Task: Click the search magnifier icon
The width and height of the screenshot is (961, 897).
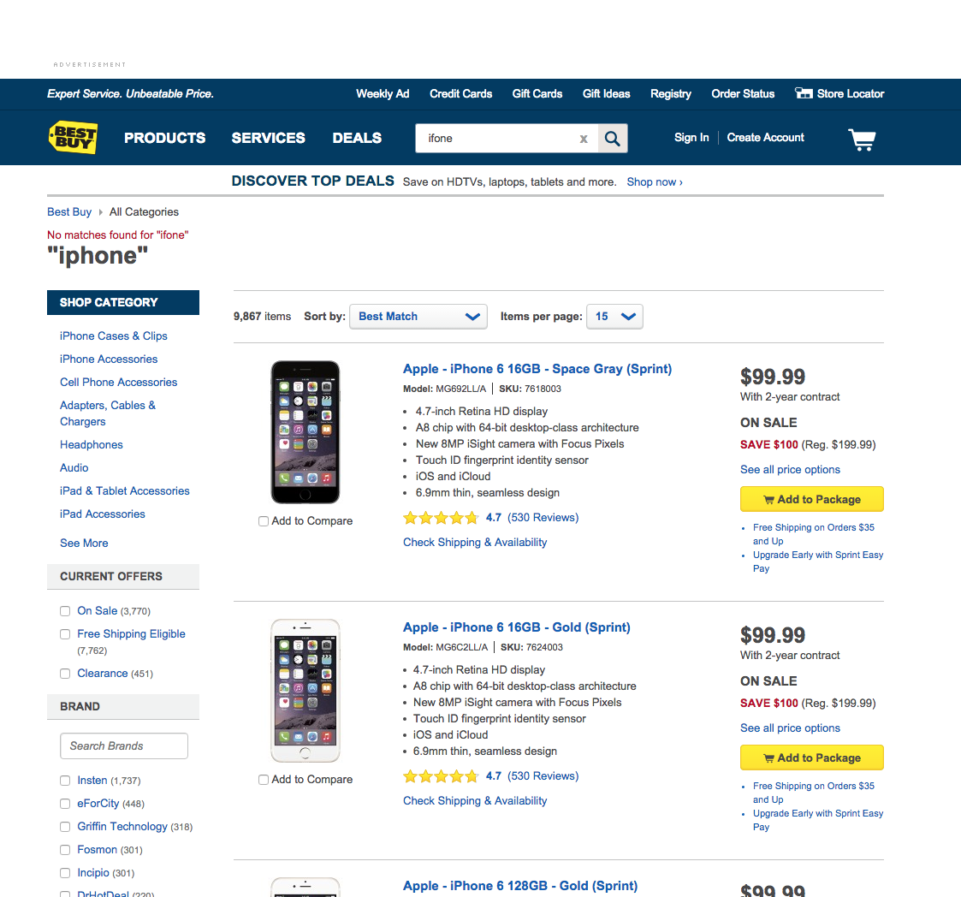Action: click(612, 139)
